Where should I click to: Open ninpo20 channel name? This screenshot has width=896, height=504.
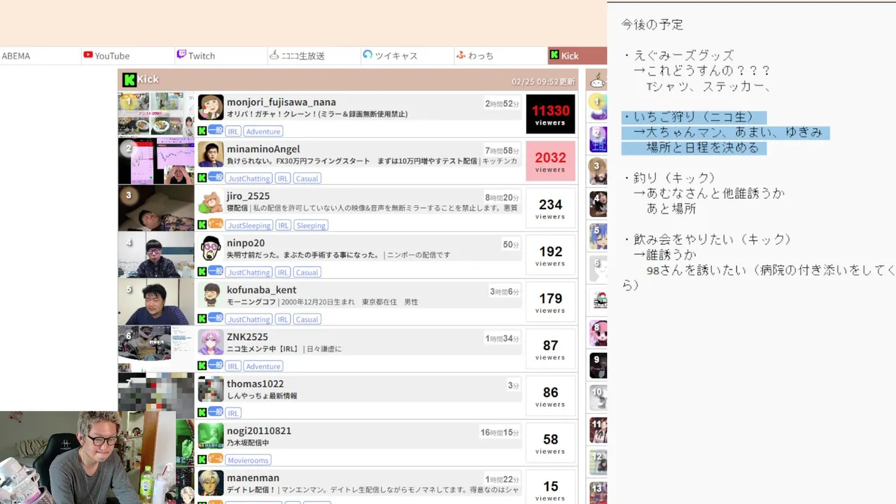click(246, 243)
